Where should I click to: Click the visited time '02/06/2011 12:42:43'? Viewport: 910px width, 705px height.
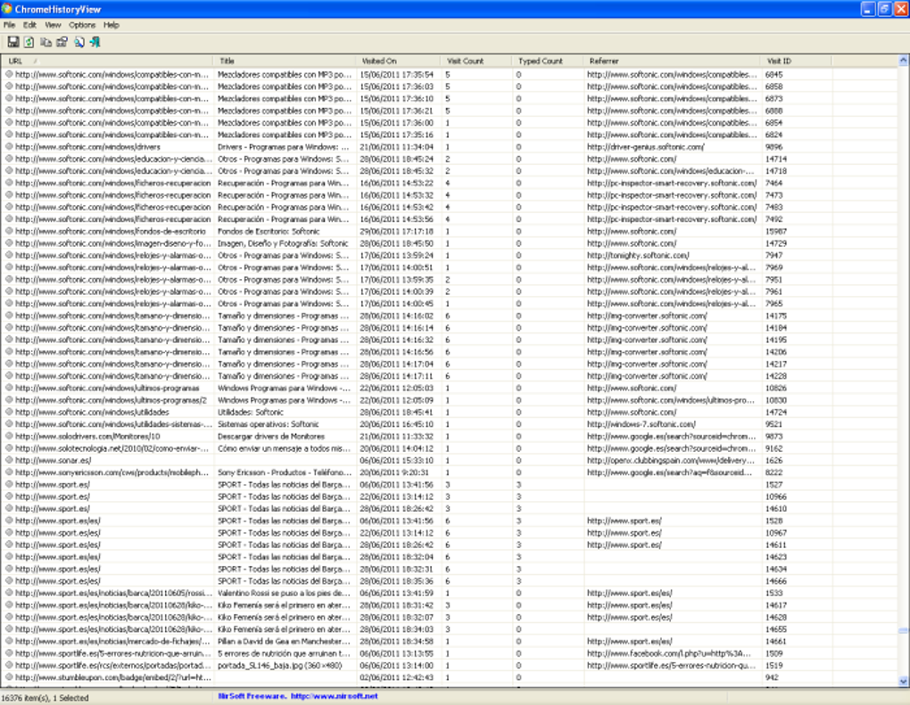coord(396,677)
